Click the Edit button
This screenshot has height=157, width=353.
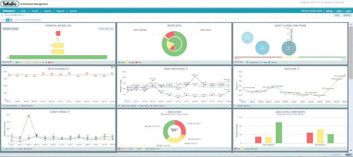tap(337, 15)
